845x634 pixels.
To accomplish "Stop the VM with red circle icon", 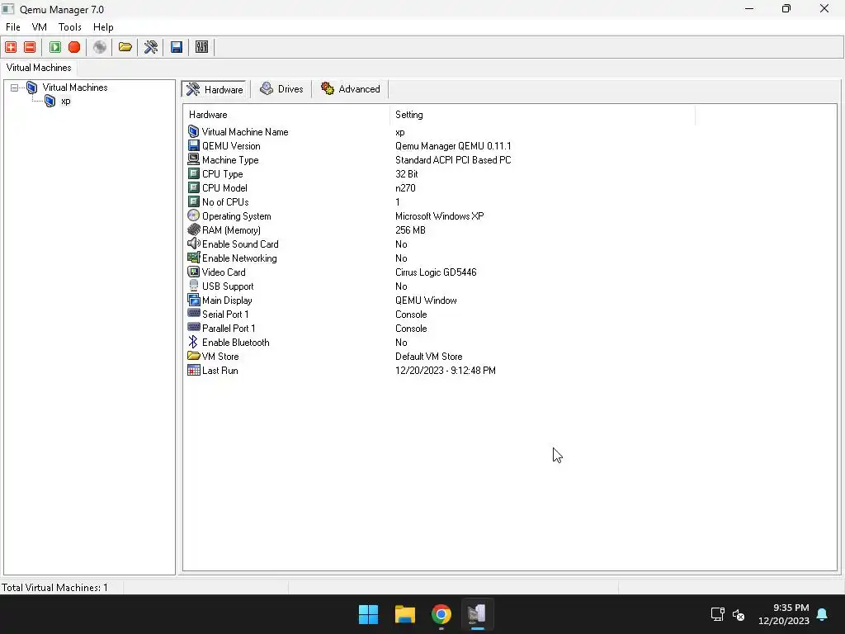I will point(74,47).
